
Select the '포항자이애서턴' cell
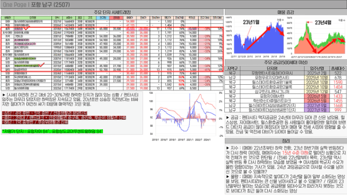(x=272, y=96)
